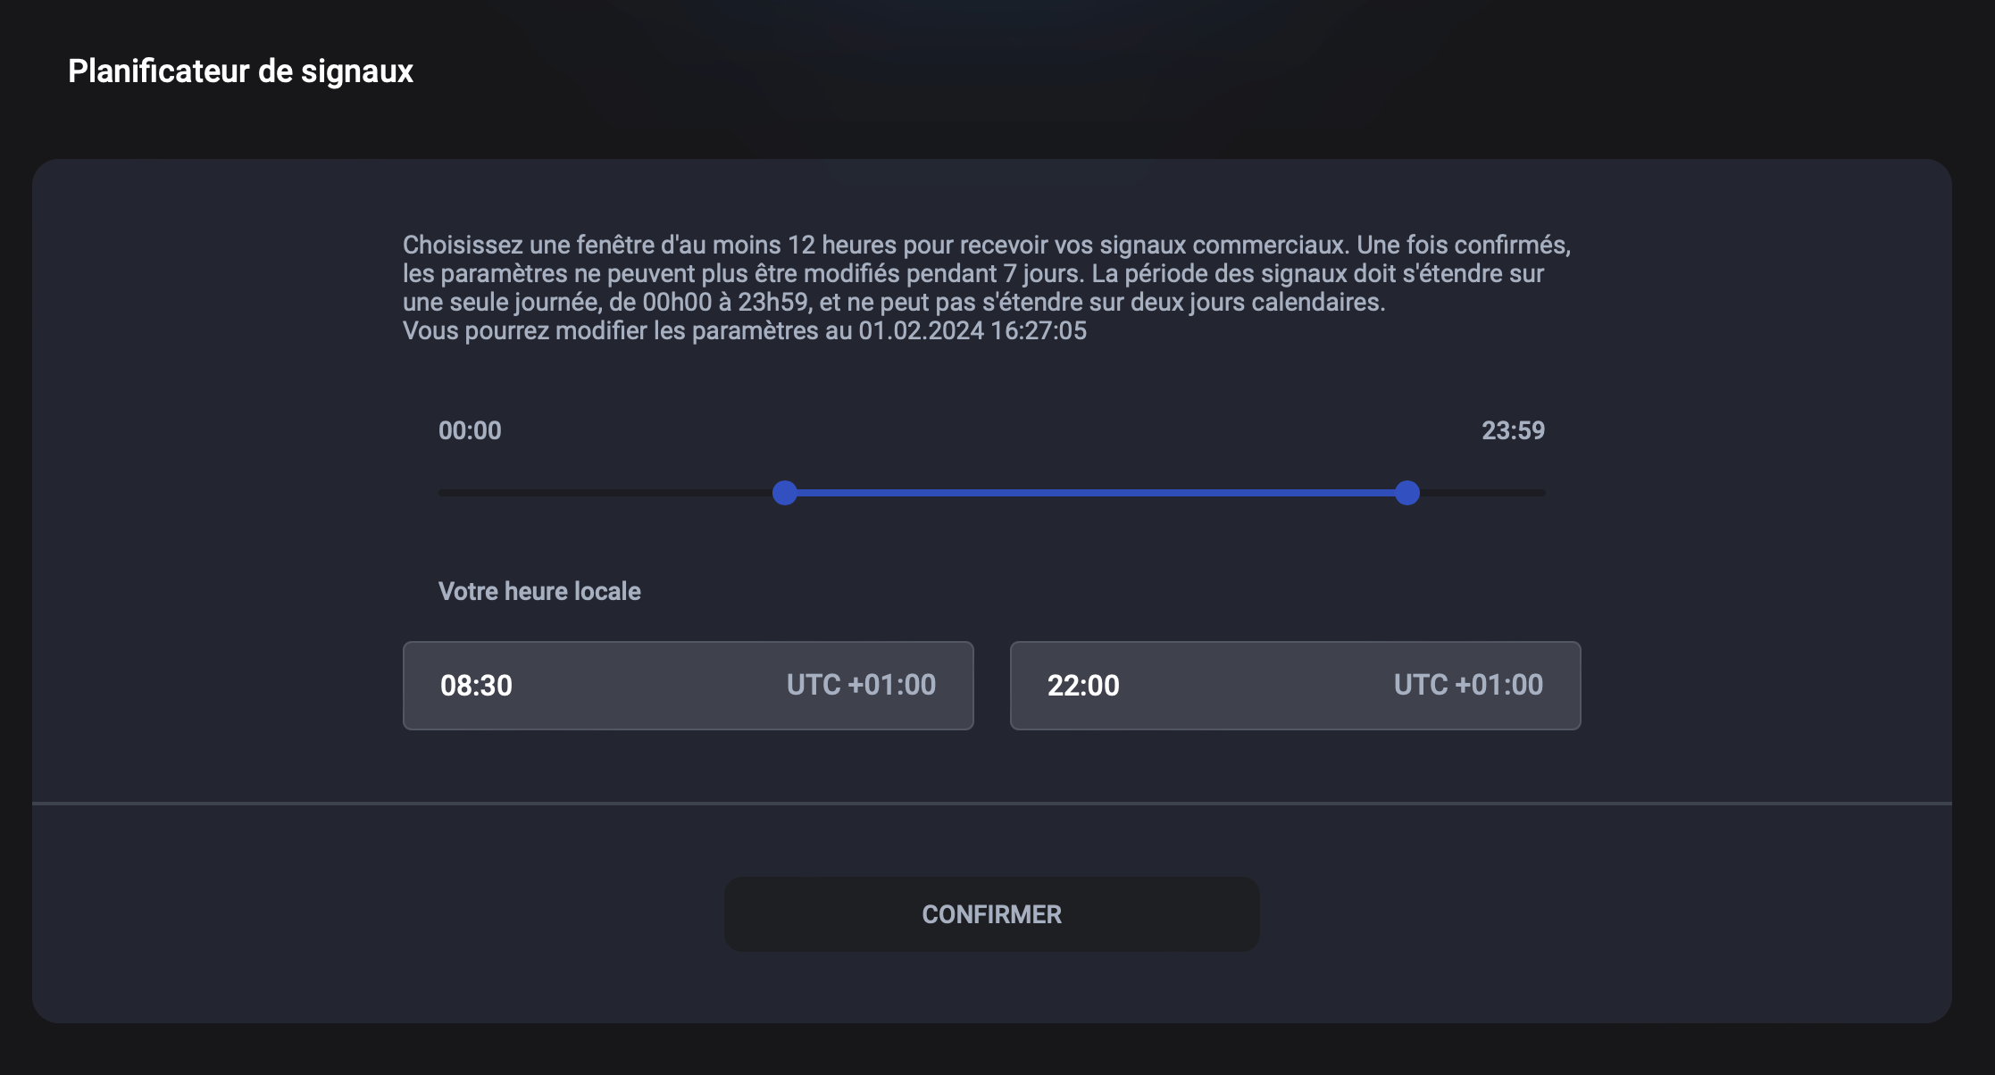This screenshot has height=1075, width=1995.
Task: Click the 08:30 start time value
Action: (476, 686)
